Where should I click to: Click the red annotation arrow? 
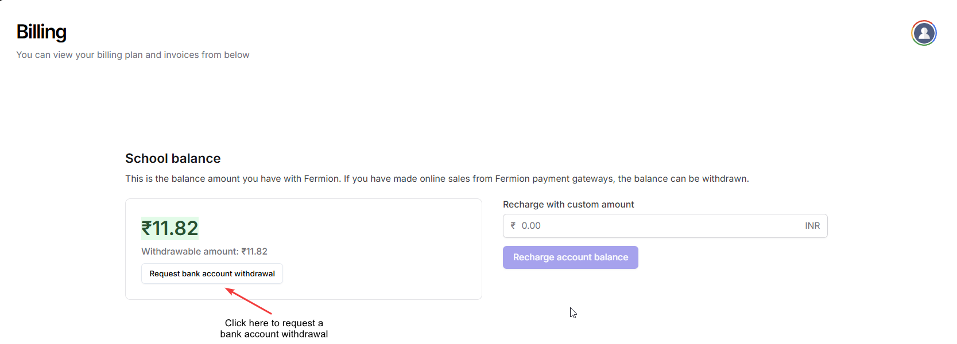[x=249, y=301]
